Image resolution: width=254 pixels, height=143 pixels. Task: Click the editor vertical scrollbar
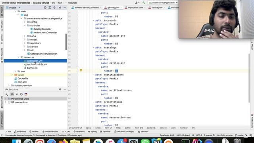coord(249,78)
